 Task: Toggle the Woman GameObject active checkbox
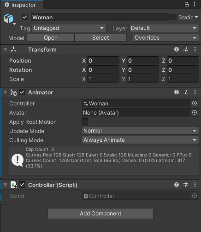pos(25,17)
